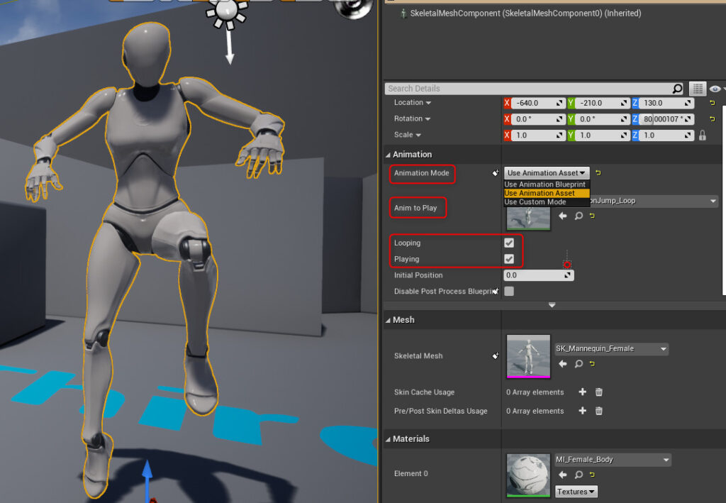Reset Location to default with yellow arrow
This screenshot has height=503, width=726.
click(712, 103)
